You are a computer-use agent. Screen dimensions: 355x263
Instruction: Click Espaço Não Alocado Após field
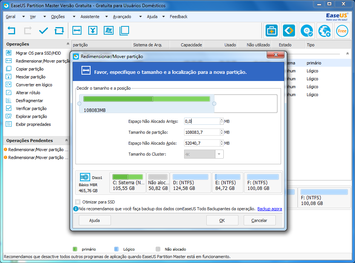(202, 143)
